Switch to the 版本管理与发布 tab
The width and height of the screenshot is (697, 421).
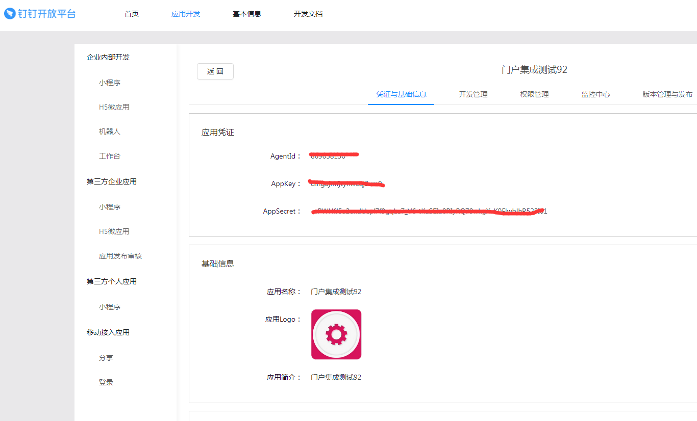tap(667, 94)
